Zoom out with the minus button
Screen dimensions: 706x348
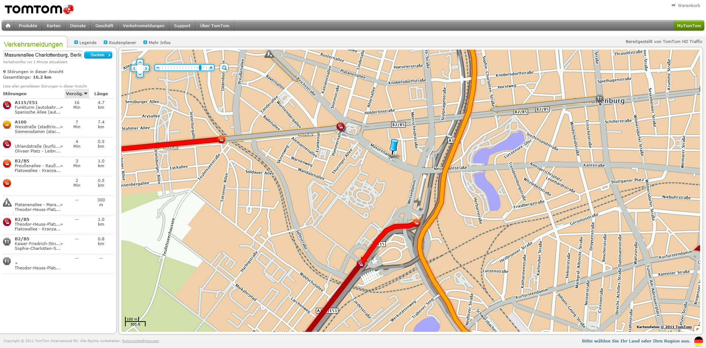[x=158, y=68]
